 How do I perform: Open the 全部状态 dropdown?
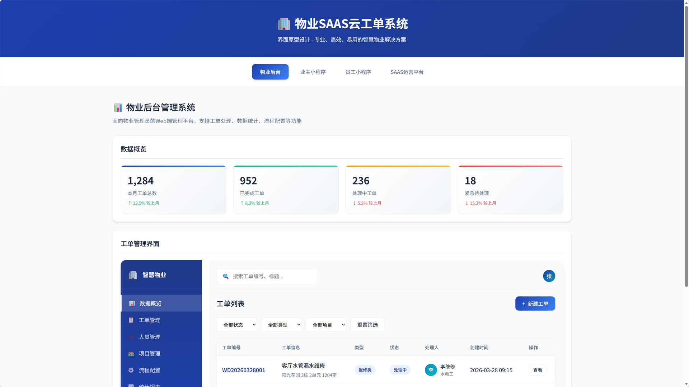[237, 325]
